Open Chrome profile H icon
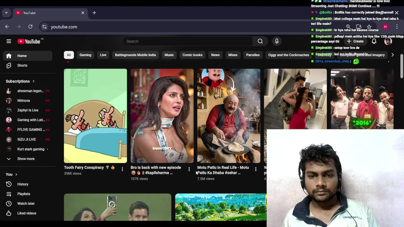Image resolution: width=404 pixels, height=227 pixels. point(385,27)
